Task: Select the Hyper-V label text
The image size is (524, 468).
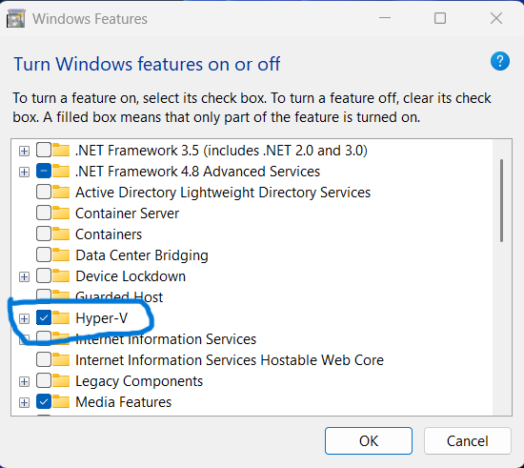Action: point(102,318)
